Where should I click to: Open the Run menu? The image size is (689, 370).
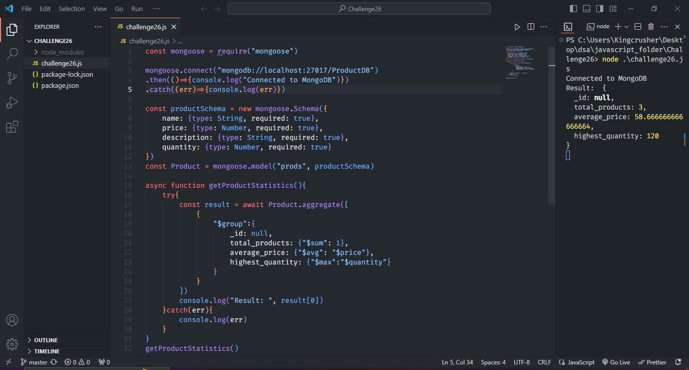click(x=137, y=9)
